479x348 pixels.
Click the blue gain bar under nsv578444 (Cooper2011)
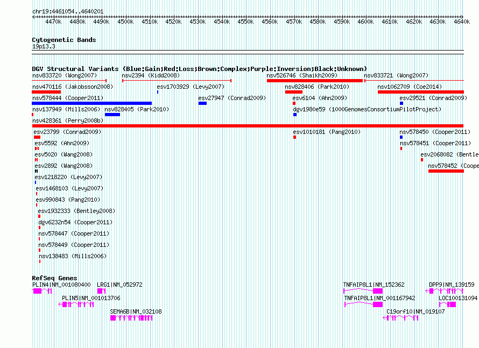coord(91,103)
